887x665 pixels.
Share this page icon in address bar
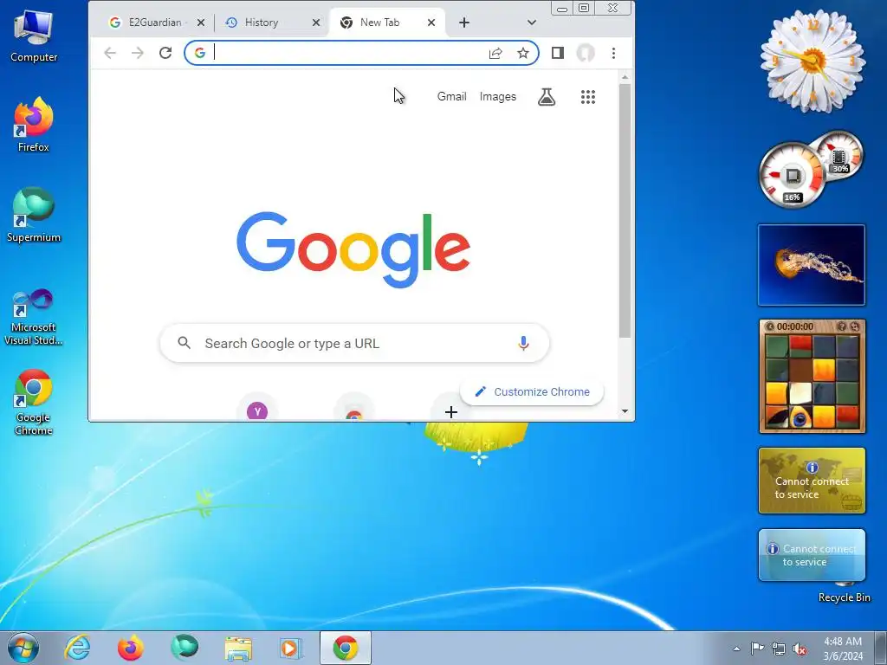495,53
